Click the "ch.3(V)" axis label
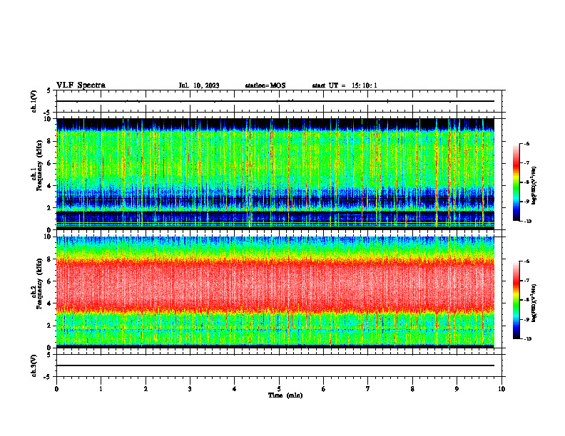The image size is (565, 436). 34,365
